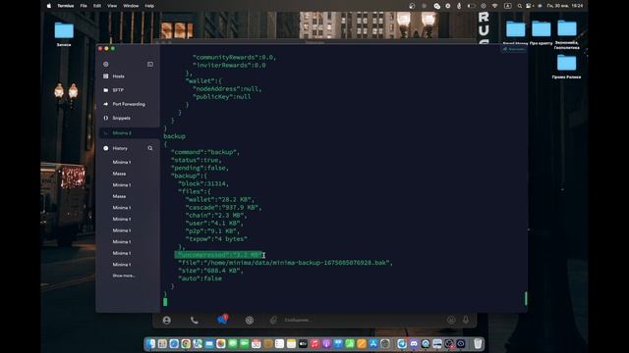Click the keyboard input source icon
The height and width of the screenshot is (353, 629).
click(x=507, y=6)
